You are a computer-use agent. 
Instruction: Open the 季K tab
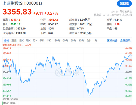point(42,40)
